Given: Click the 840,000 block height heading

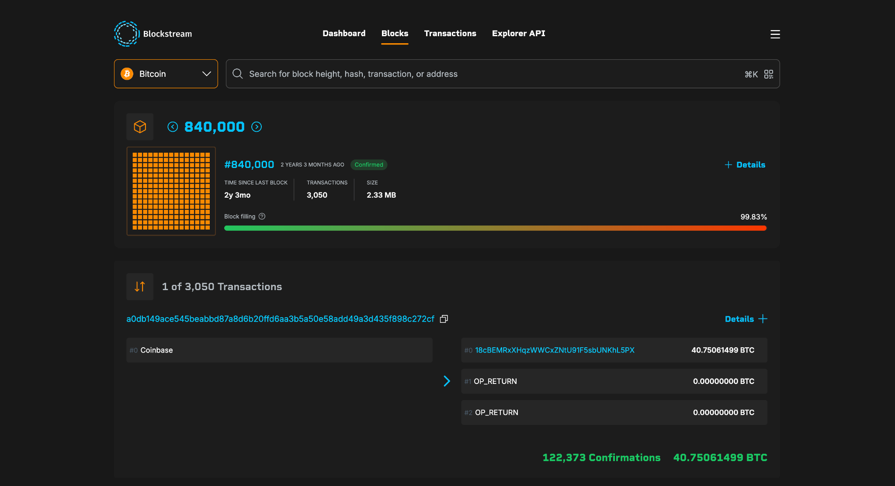Looking at the screenshot, I should [x=215, y=127].
